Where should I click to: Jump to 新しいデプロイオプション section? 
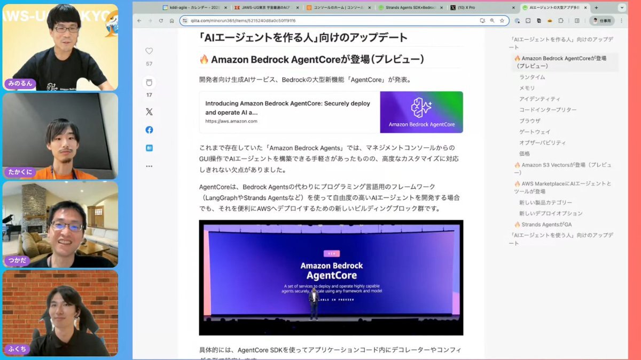click(550, 213)
